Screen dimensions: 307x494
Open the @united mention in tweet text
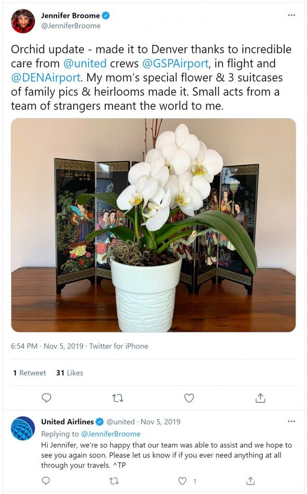click(85, 63)
